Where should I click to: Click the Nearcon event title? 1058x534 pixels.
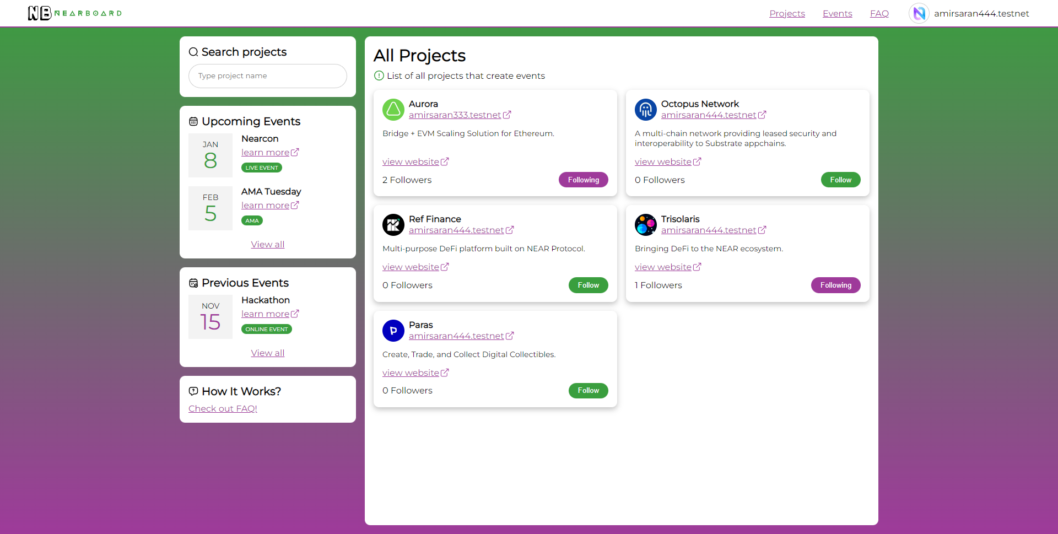coord(260,139)
